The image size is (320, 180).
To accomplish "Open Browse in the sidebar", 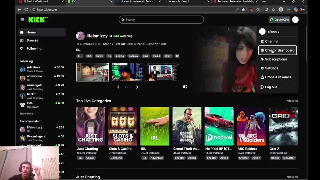I will click(x=42, y=40).
